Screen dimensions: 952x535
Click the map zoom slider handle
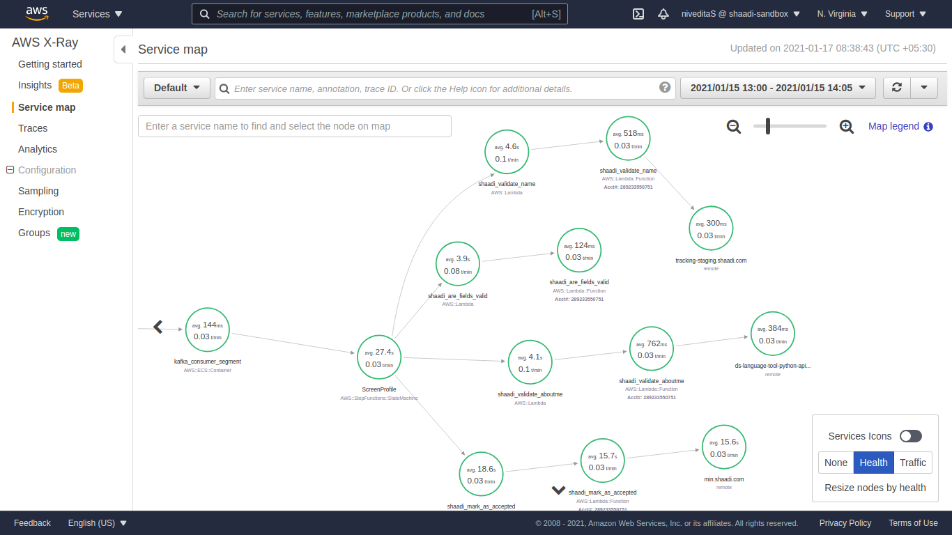768,126
